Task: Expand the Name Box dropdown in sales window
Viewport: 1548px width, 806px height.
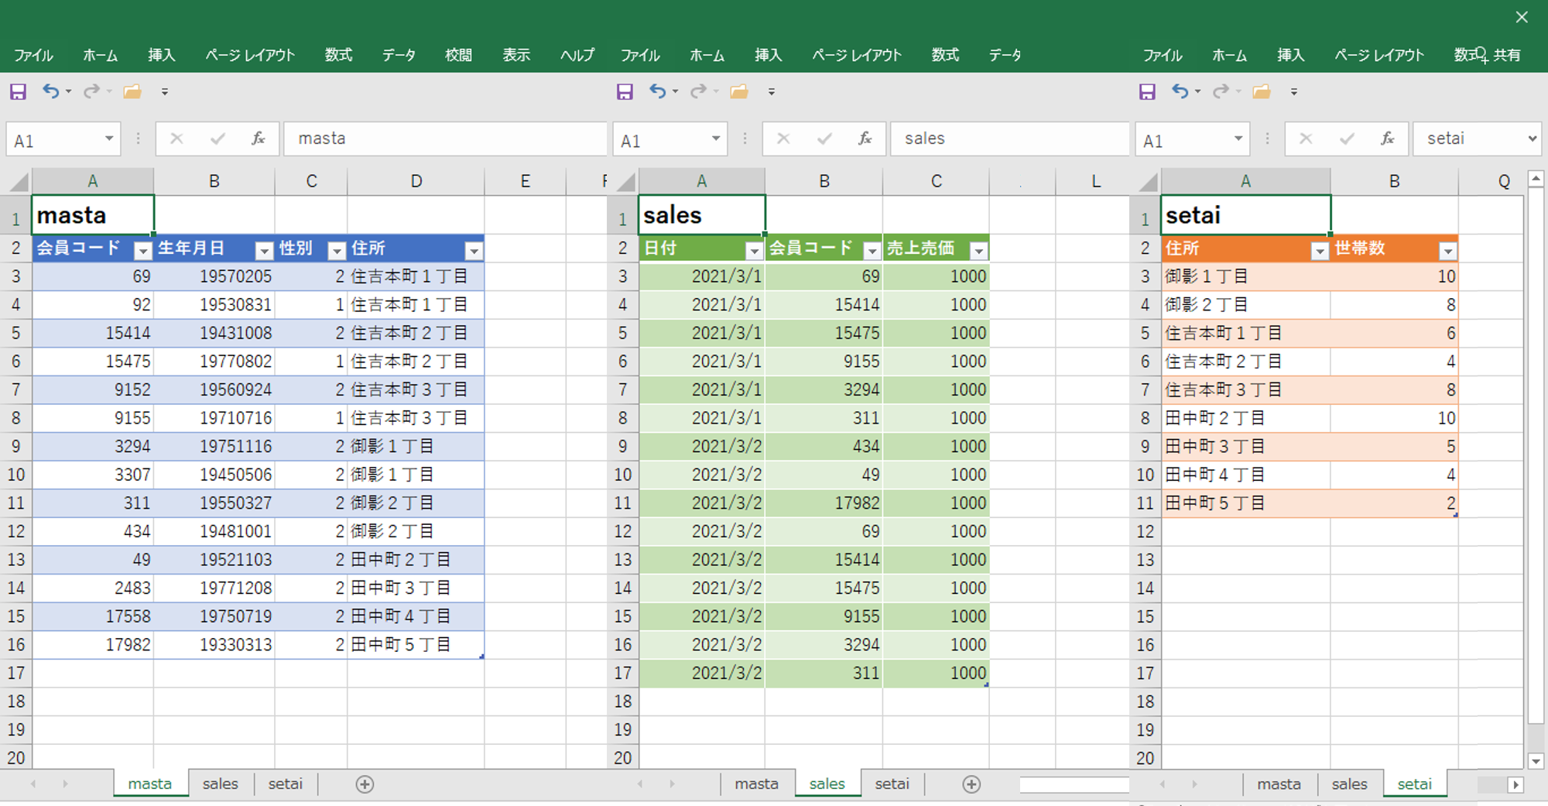Action: coord(716,139)
